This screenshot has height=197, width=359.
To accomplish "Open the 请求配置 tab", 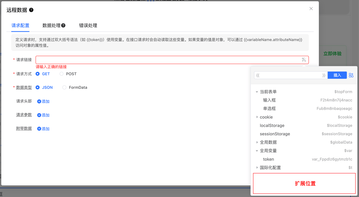I will [x=20, y=26].
